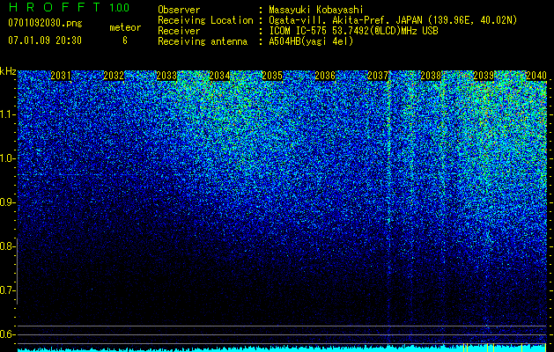The height and width of the screenshot is (352, 554).
Task: Click the 2033 time marker
Action: point(166,76)
